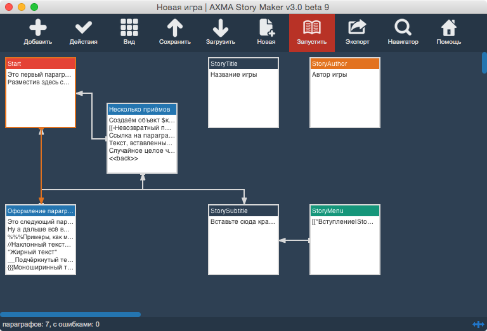Screen dimensions: 487x331
Task: Click the Загрузить down-arrow icon
Action: pyautogui.click(x=221, y=27)
